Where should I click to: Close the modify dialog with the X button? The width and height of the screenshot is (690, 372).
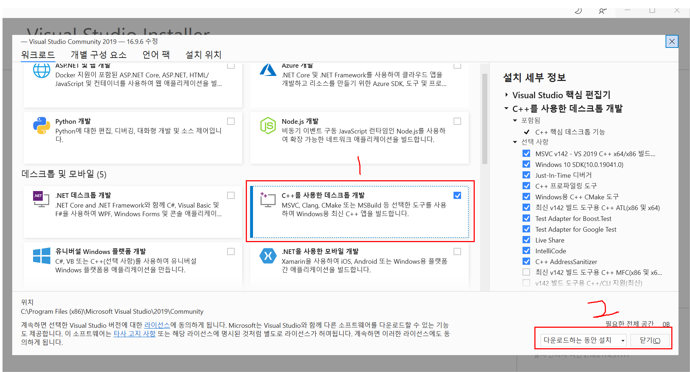click(672, 42)
